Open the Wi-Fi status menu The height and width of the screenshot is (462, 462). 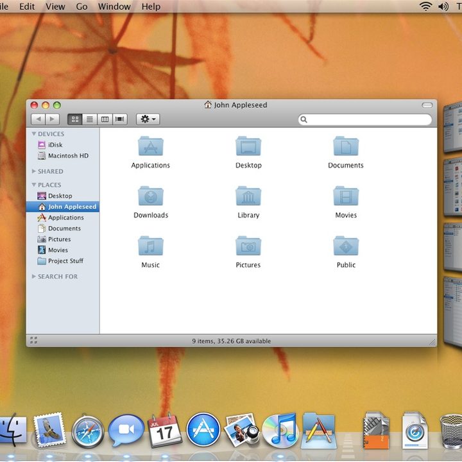point(425,6)
